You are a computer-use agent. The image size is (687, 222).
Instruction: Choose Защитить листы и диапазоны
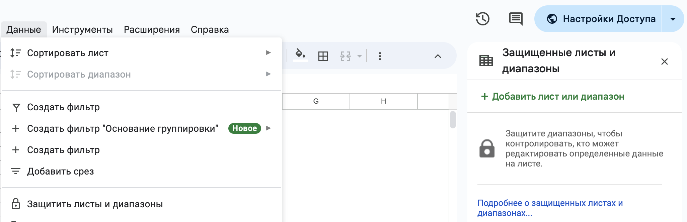[x=95, y=204]
